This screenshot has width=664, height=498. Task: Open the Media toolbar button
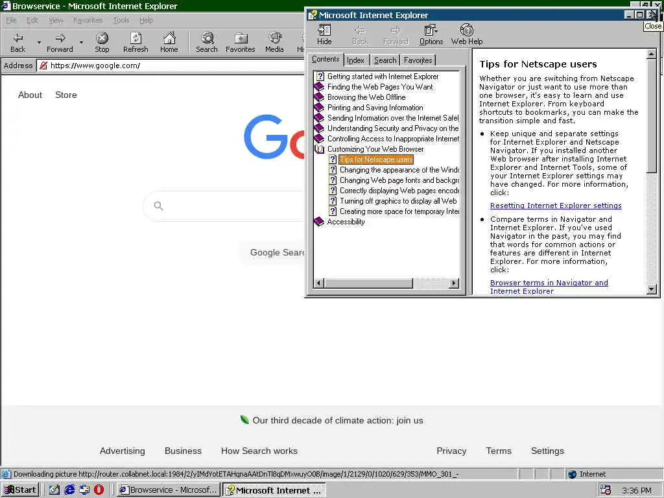(x=274, y=38)
